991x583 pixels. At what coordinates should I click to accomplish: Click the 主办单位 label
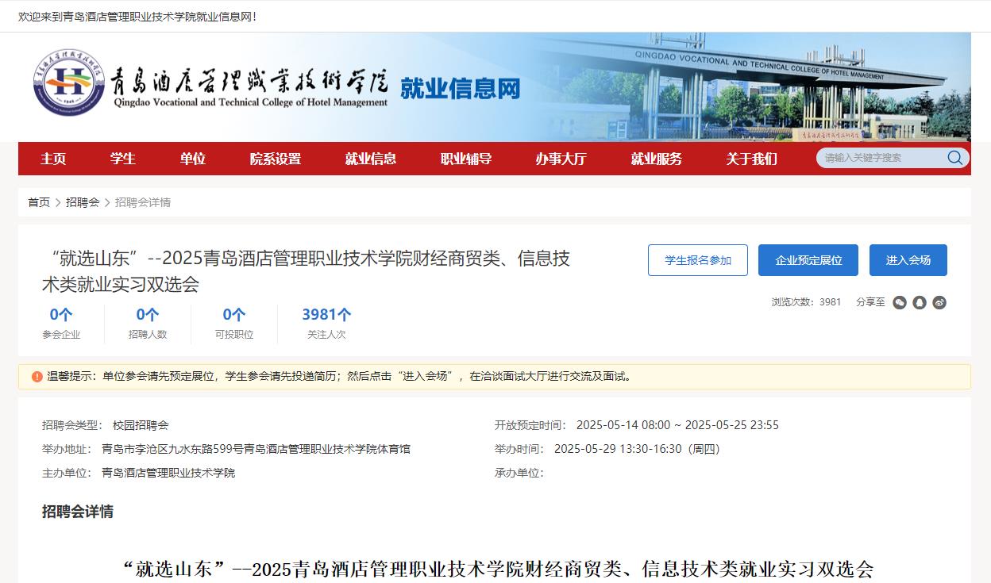pos(67,473)
